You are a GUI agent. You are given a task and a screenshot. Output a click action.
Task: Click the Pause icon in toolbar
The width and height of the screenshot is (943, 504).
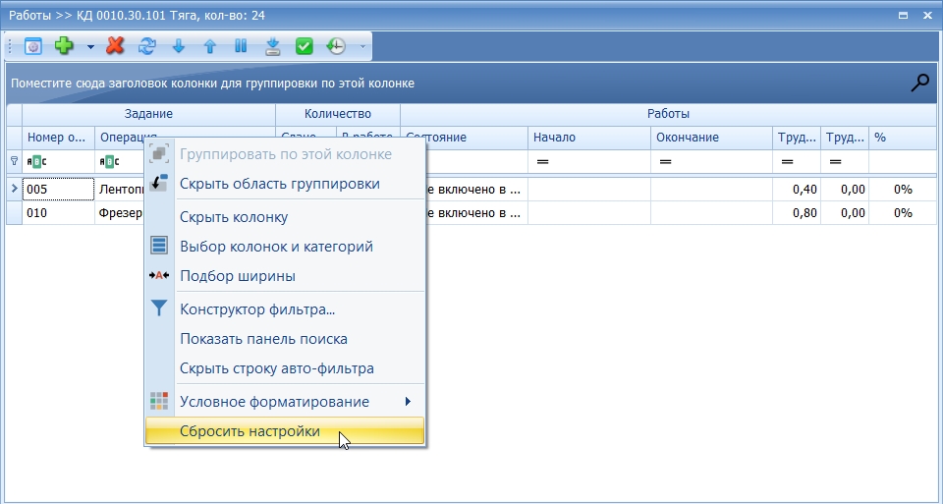(241, 46)
